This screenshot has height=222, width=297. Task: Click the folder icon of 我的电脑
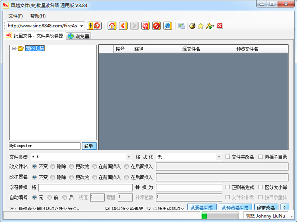pos(21,48)
